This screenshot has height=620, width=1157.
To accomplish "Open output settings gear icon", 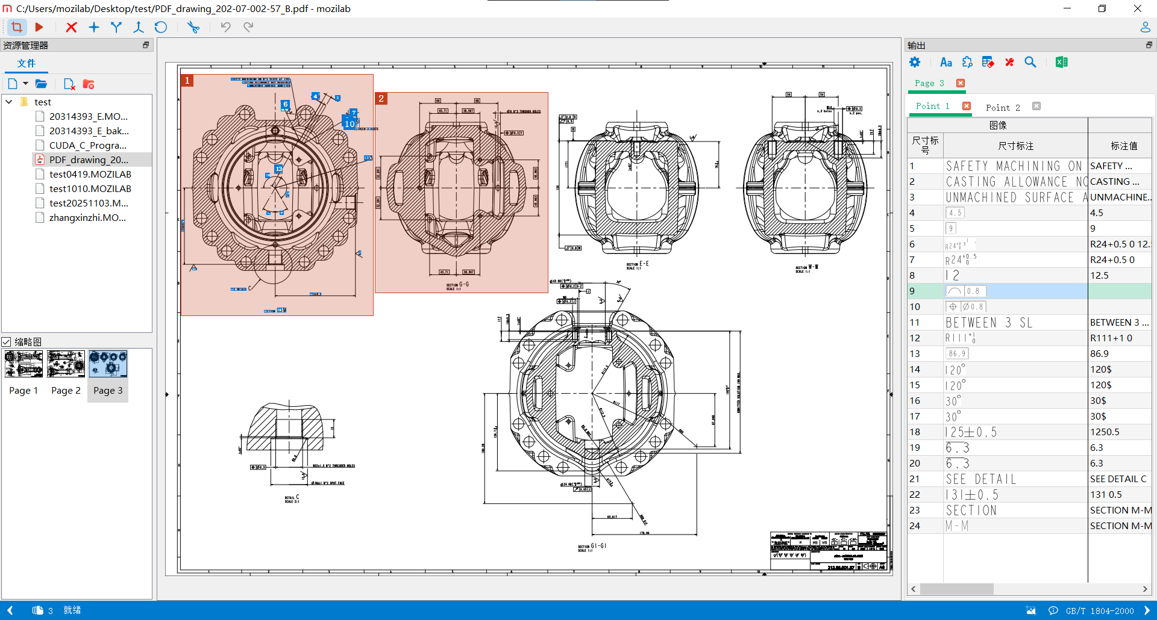I will click(915, 63).
